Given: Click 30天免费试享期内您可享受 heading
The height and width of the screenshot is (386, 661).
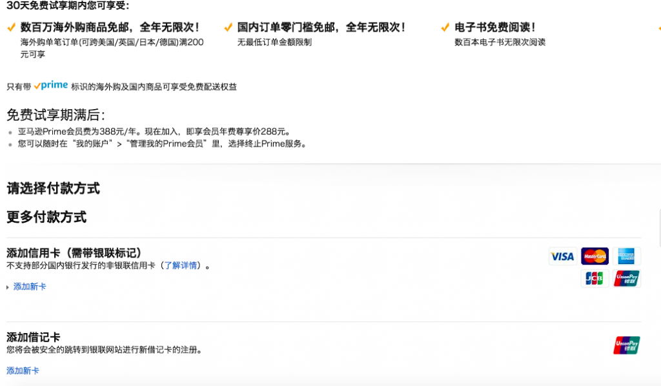Looking at the screenshot, I should tap(68, 5).
